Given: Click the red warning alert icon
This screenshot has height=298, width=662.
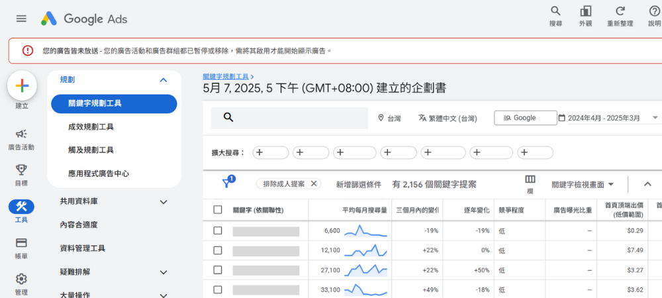Looking at the screenshot, I should pos(28,50).
